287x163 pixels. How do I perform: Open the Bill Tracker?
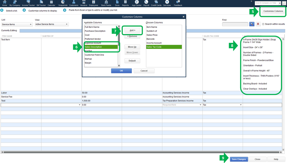[41, 3]
